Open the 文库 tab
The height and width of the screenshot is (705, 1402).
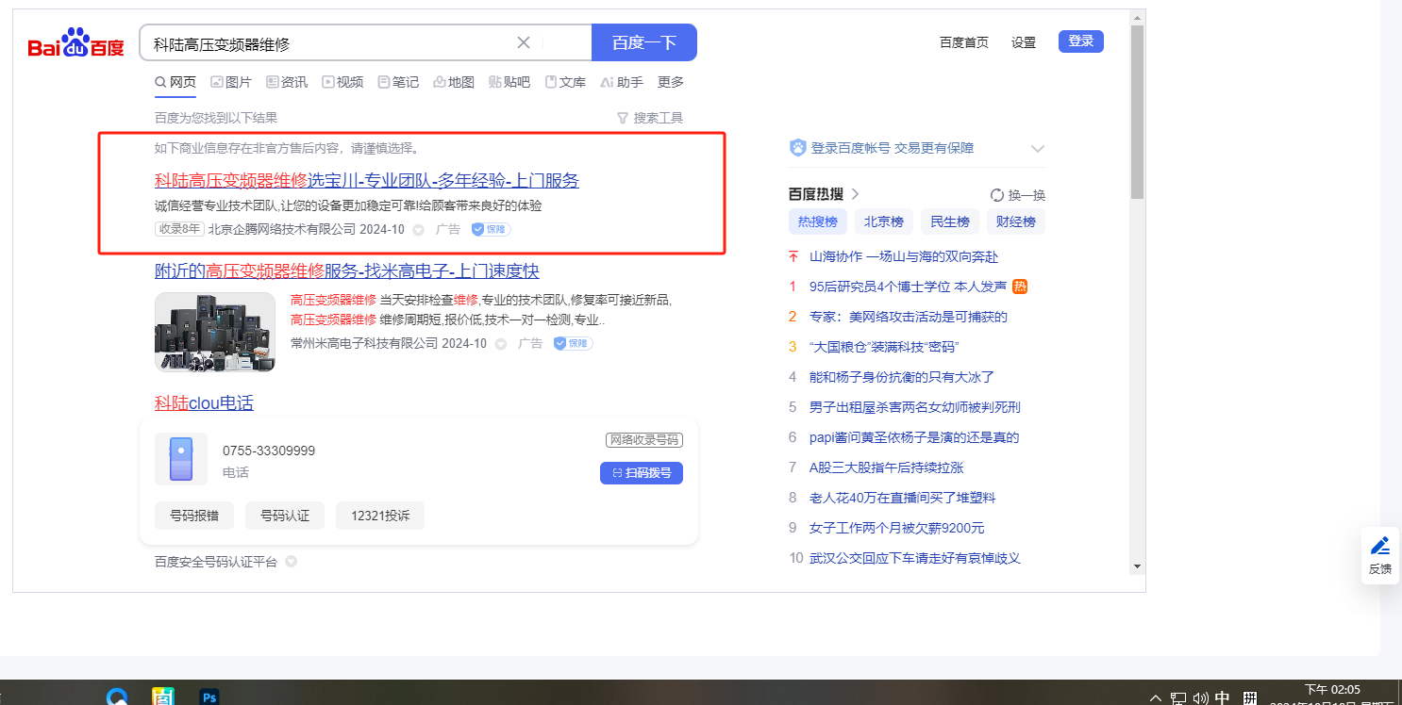point(565,82)
